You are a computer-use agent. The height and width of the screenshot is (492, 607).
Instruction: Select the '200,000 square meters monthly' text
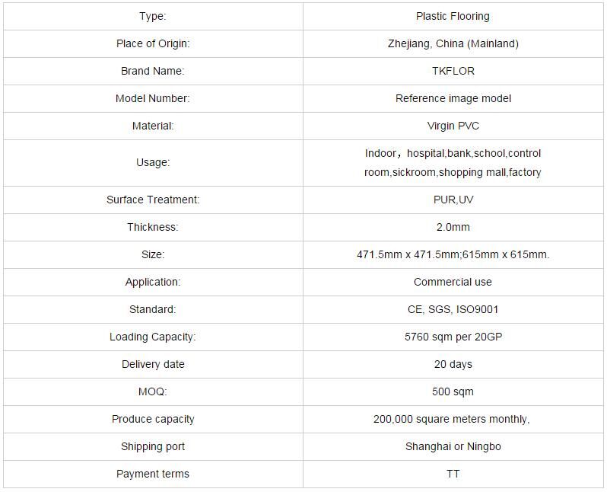450,419
